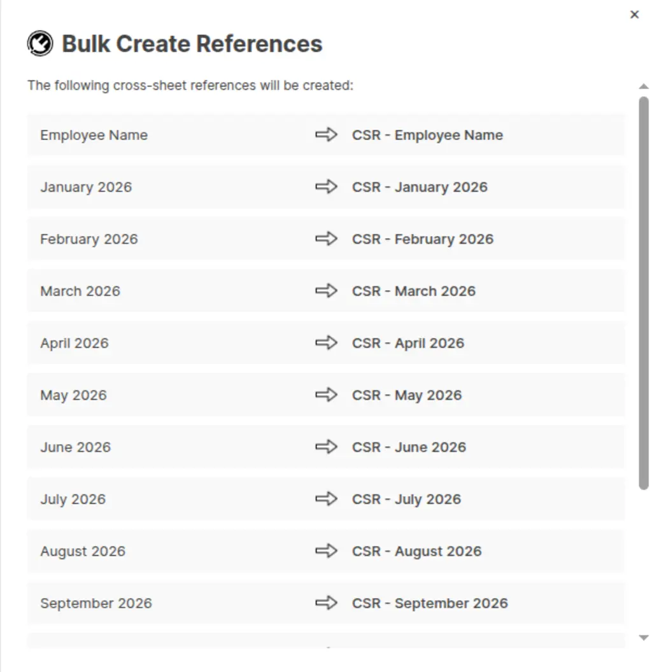Click 'CSR - May 2026' reference

407,395
